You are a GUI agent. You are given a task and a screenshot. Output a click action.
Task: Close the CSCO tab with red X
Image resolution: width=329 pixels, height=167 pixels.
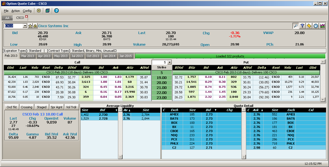click(x=27, y=17)
